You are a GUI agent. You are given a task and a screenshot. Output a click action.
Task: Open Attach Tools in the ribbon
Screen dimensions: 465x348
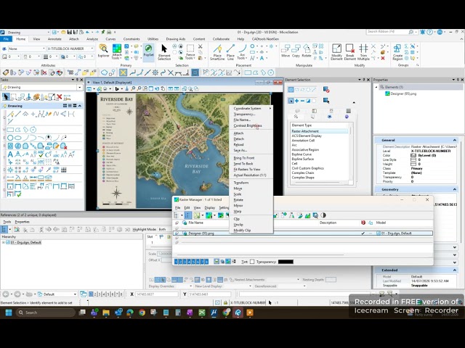coord(116,51)
